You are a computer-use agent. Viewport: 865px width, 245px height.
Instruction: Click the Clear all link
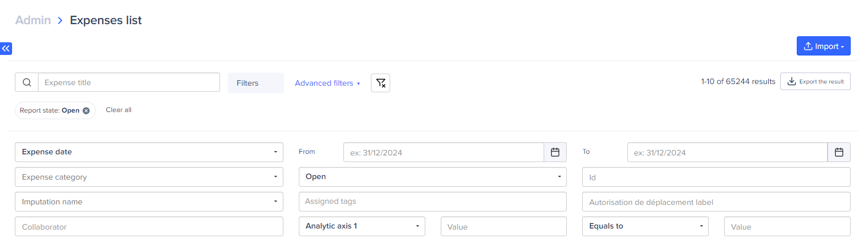[x=118, y=110]
